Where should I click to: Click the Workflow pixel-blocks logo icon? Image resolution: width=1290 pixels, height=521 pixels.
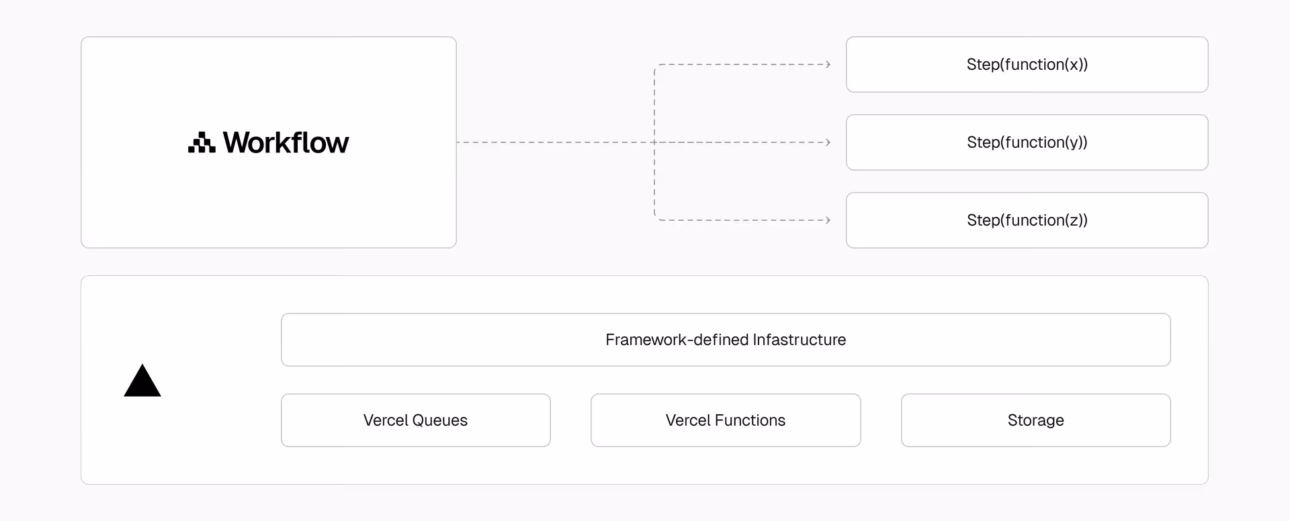coord(202,142)
